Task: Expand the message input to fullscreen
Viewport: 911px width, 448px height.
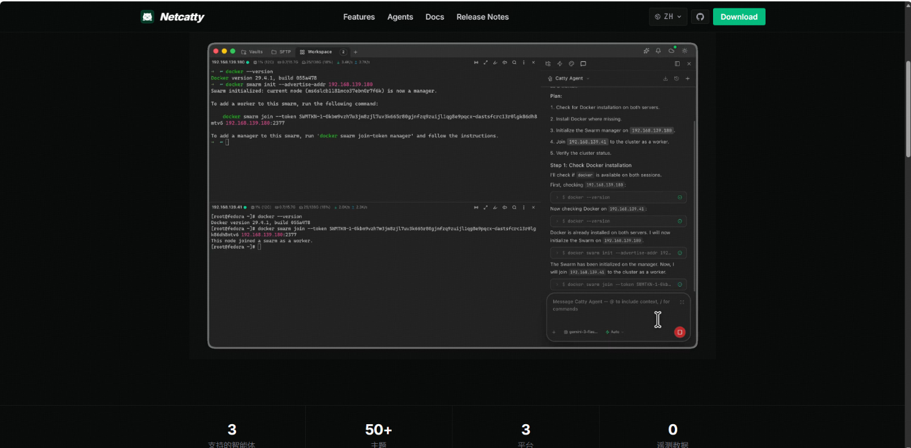Action: 682,302
